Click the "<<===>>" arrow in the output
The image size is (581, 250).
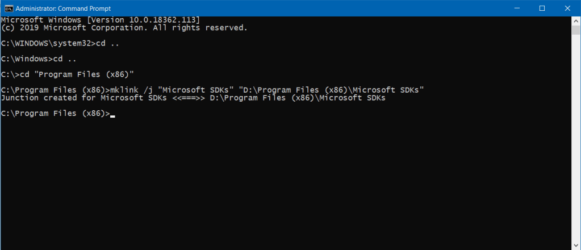189,98
